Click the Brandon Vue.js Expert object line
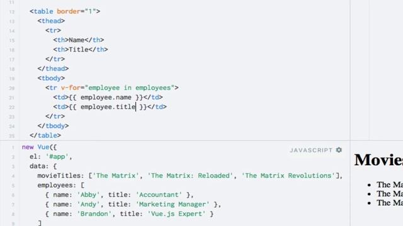This screenshot has height=226, width=403. (x=129, y=213)
